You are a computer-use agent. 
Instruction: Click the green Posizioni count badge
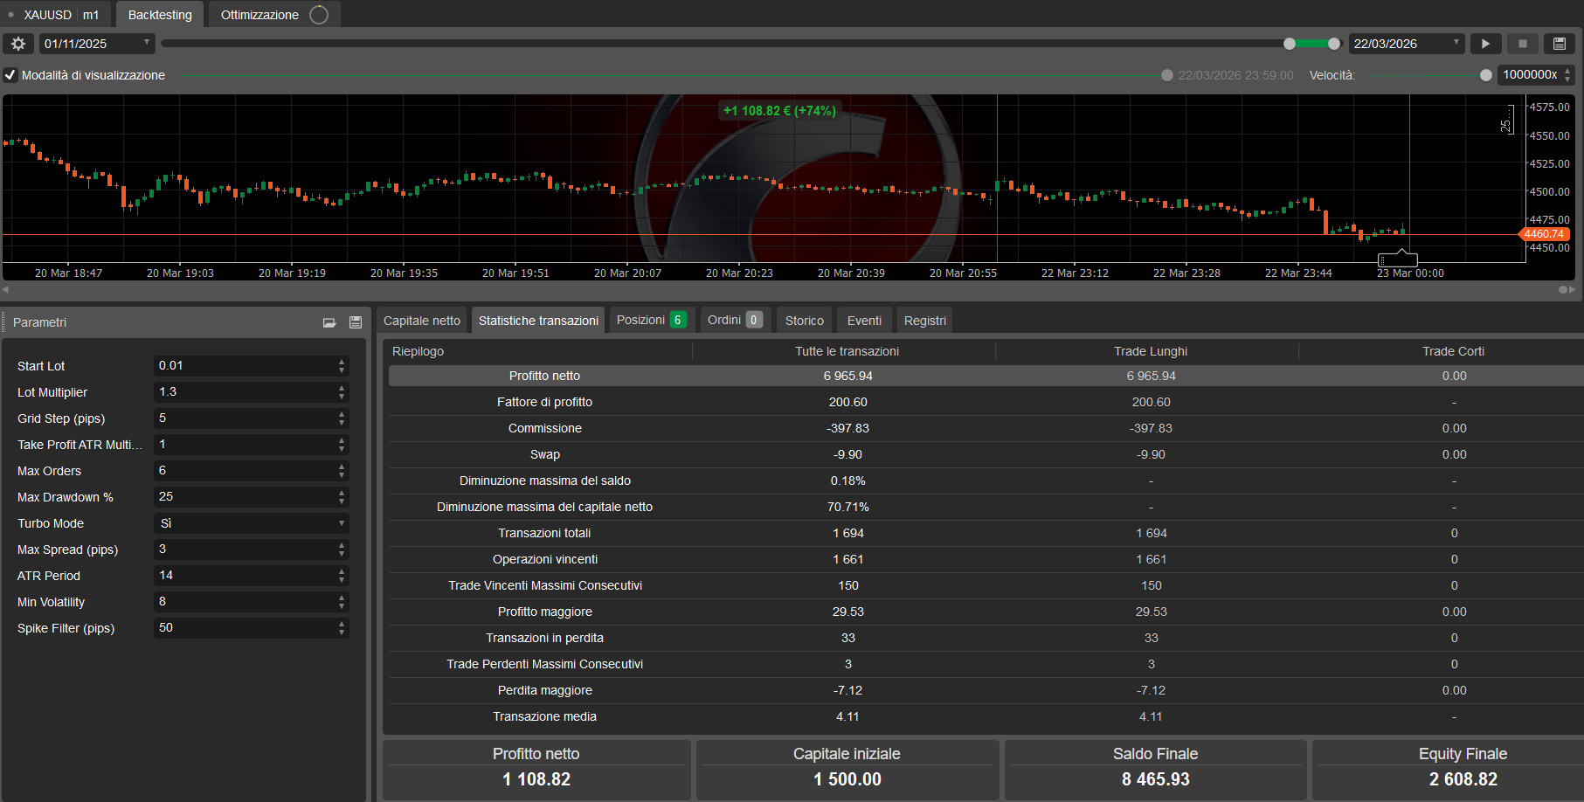(678, 321)
